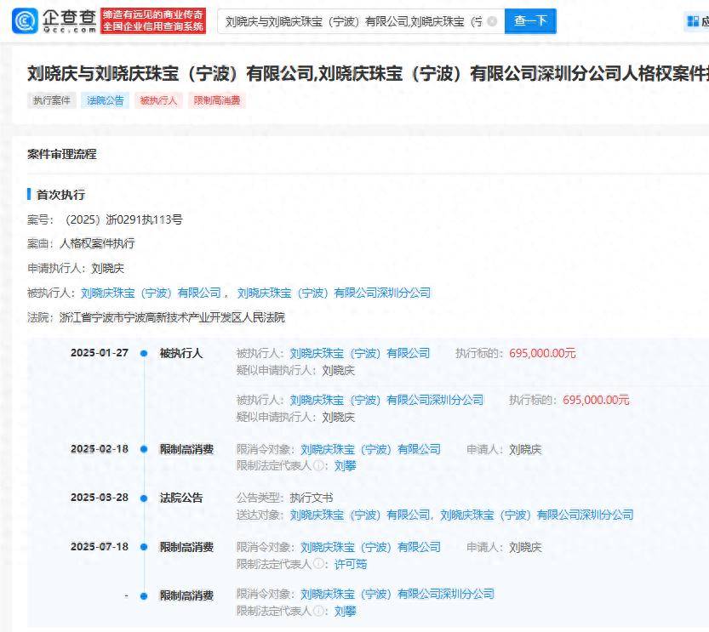
Task: Select the 执行案件 tag
Action: click(x=52, y=100)
